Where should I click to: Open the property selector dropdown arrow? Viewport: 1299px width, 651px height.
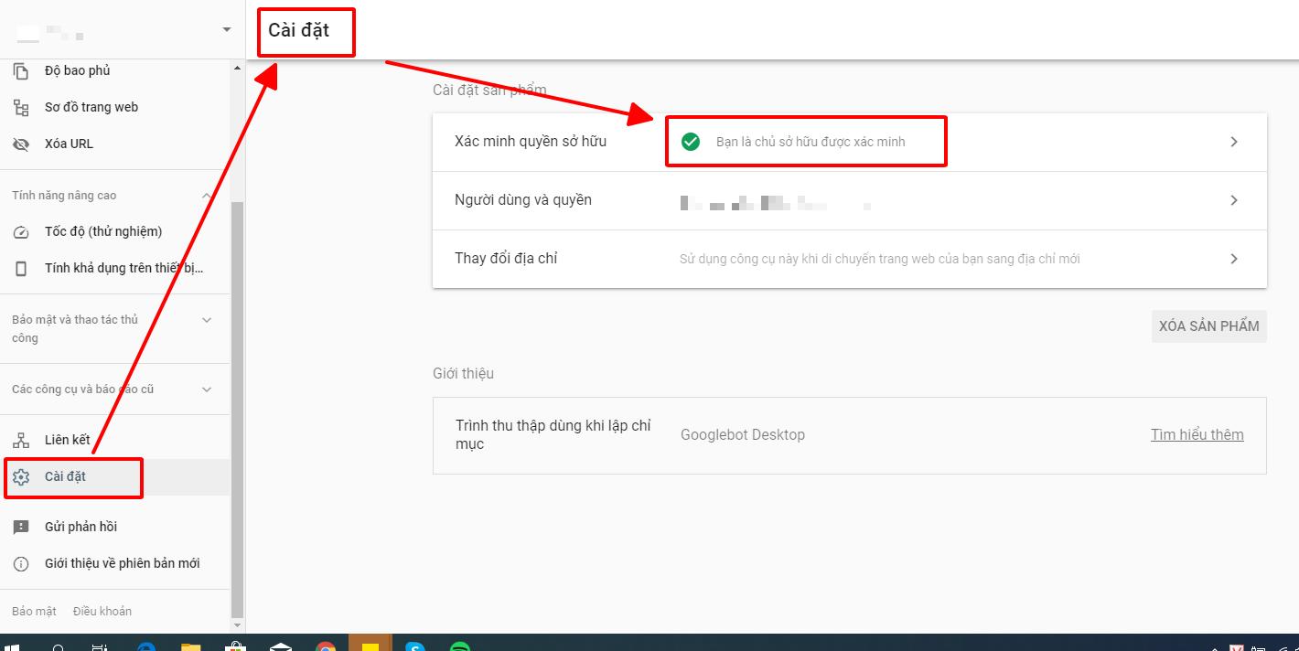227,30
